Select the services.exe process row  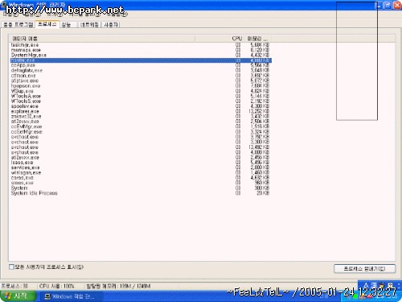[x=141, y=168]
